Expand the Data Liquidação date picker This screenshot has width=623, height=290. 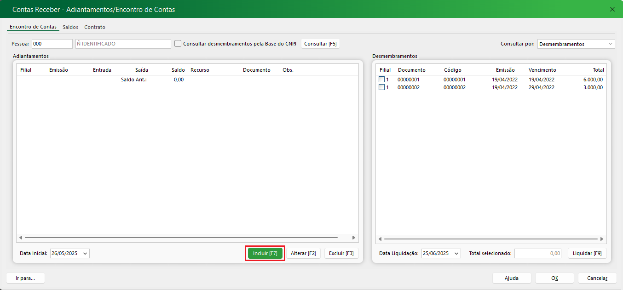point(456,253)
